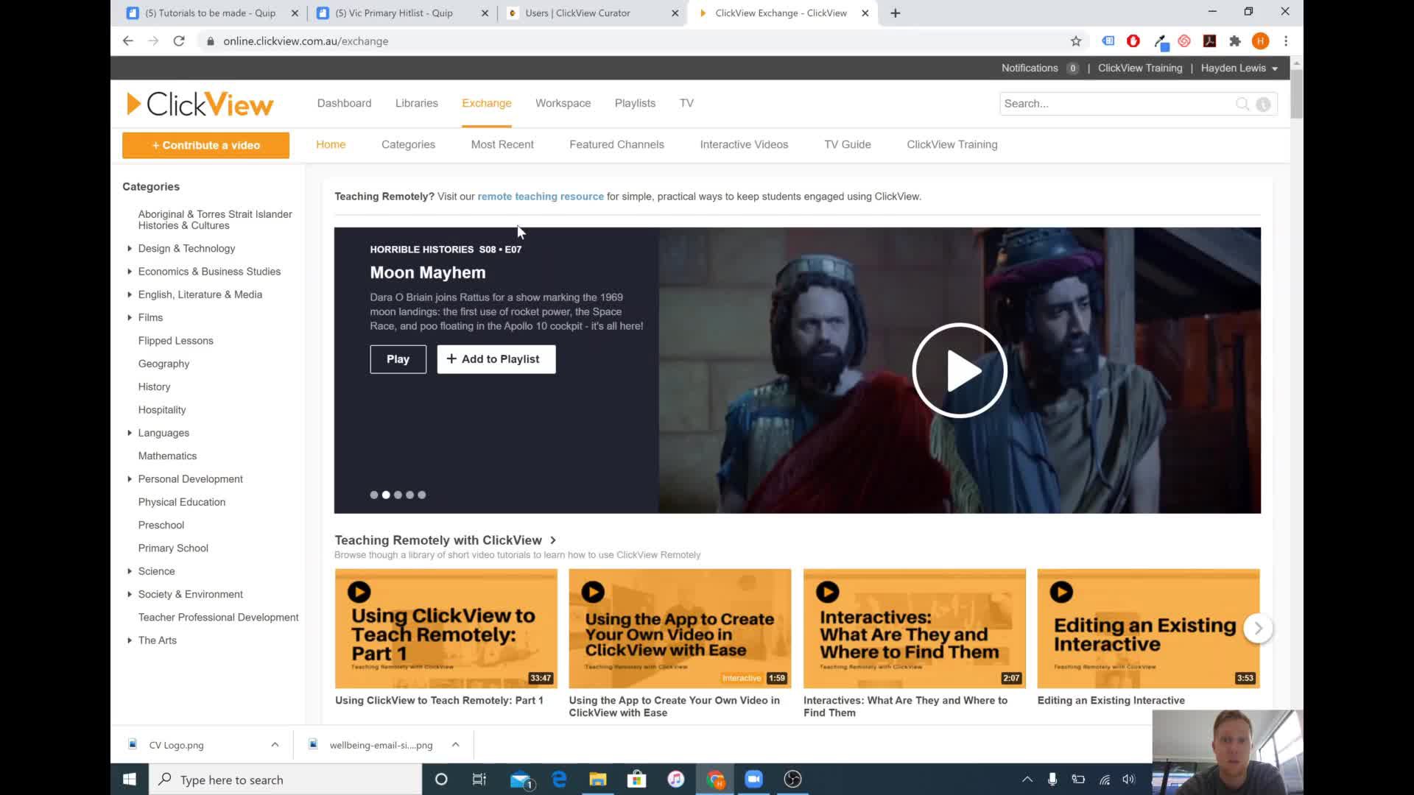Click the info icon in search box
This screenshot has width=1414, height=795.
pos(1263,104)
